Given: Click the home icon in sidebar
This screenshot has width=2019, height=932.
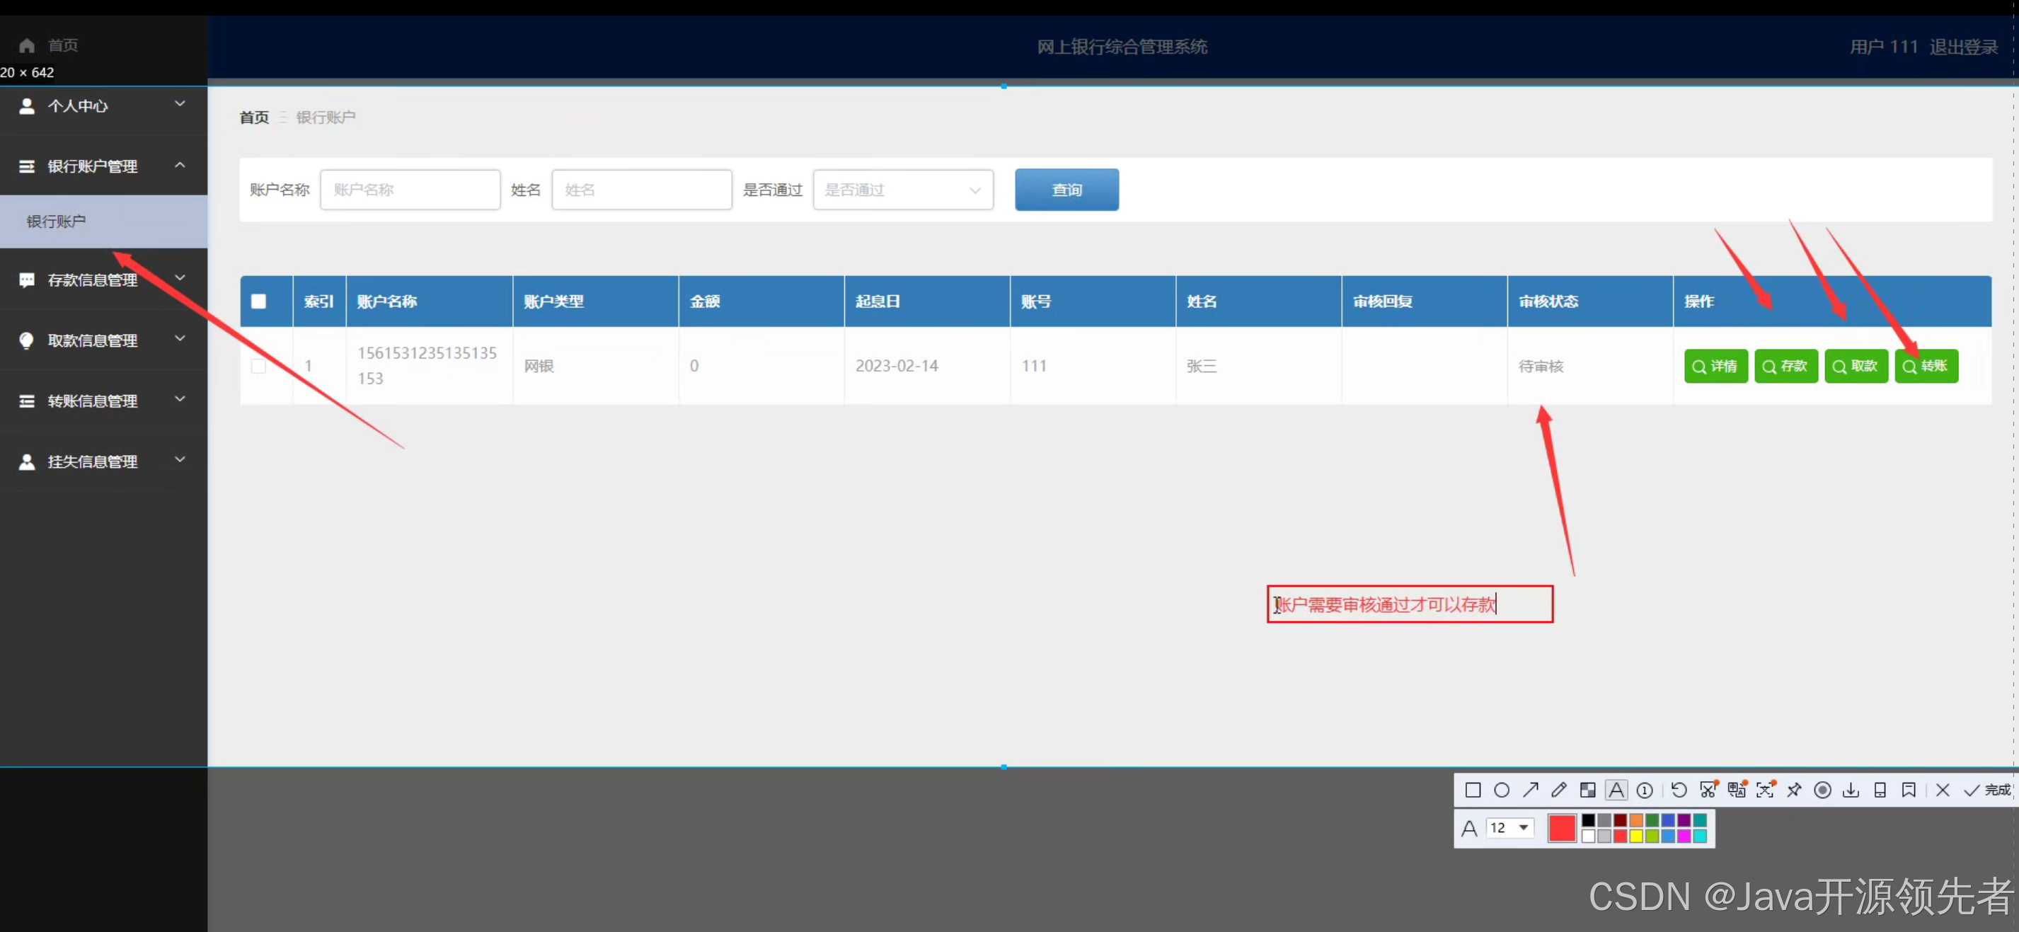Looking at the screenshot, I should 27,45.
